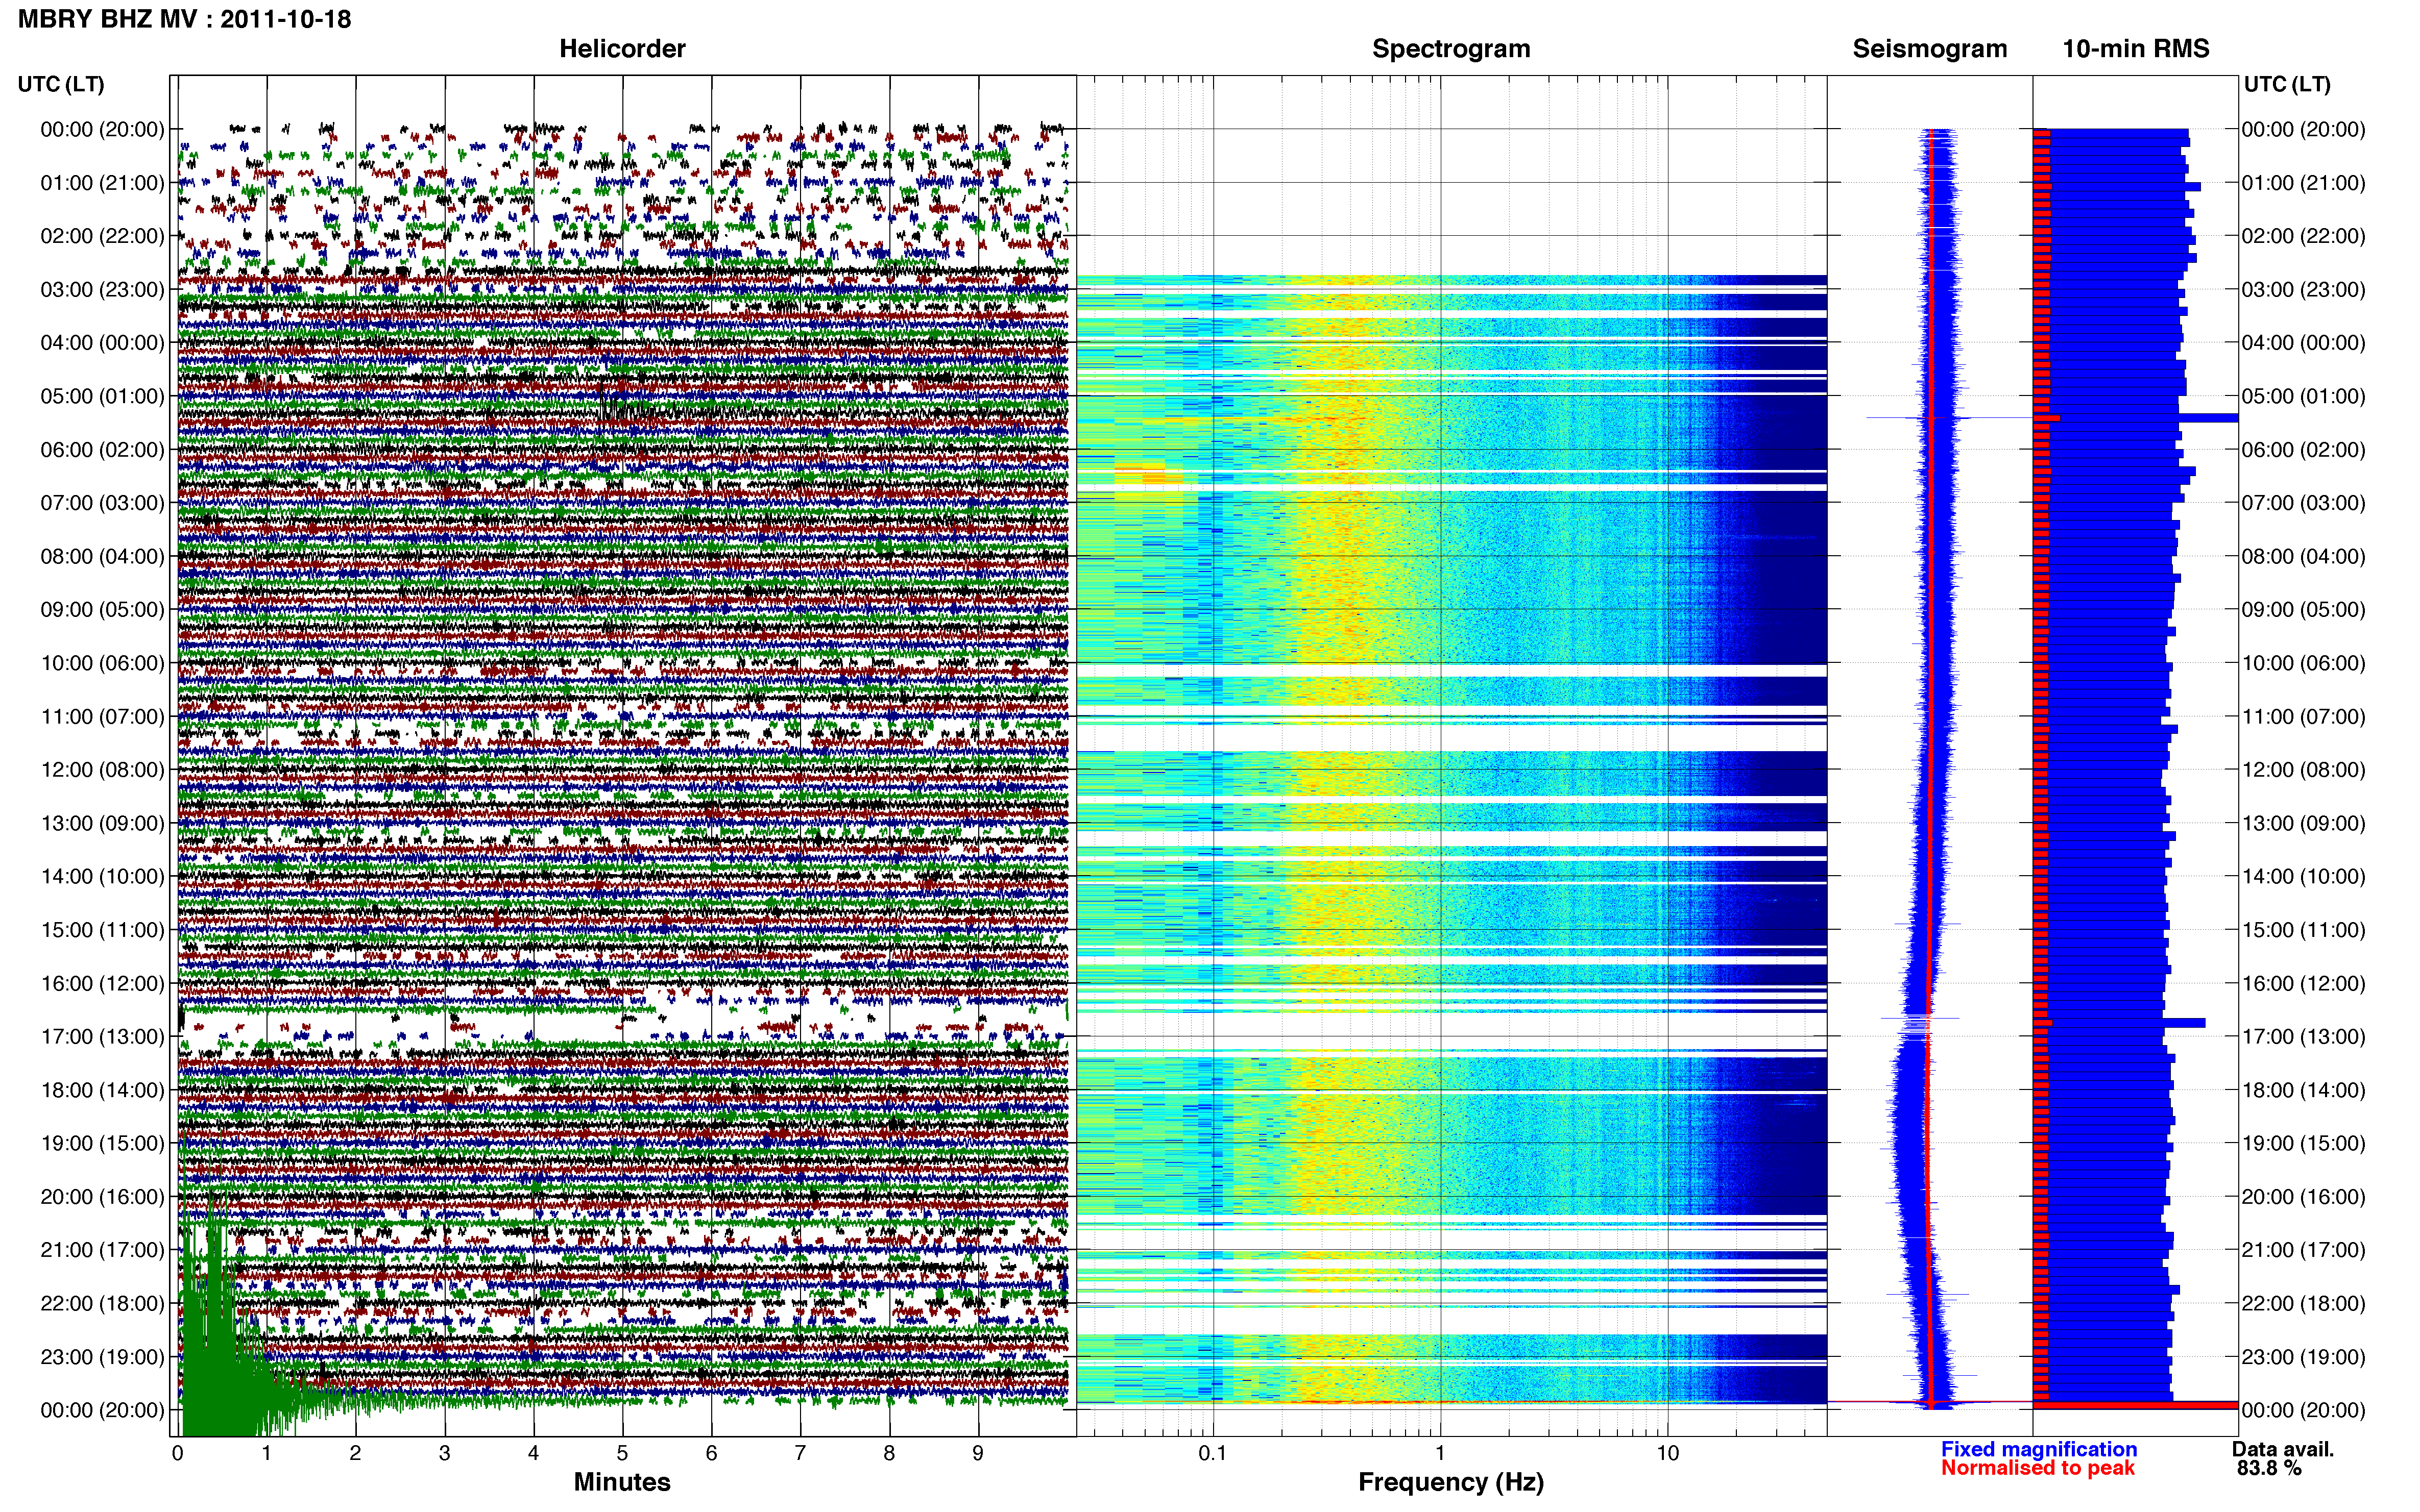The width and height of the screenshot is (2420, 1512).
Task: Click the right 12:00 (08:00) time label
Action: 2303,770
